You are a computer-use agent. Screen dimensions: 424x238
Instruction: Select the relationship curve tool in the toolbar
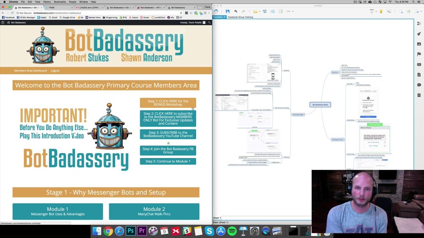[x=265, y=11]
